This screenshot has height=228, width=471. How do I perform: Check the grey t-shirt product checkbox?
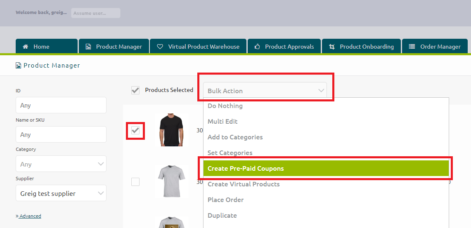[135, 182]
